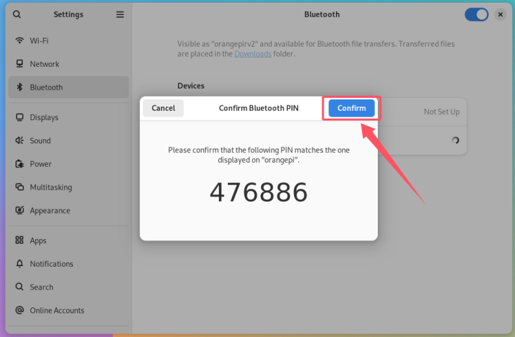Open the Settings search icon
This screenshot has width=515, height=337.
tap(17, 14)
